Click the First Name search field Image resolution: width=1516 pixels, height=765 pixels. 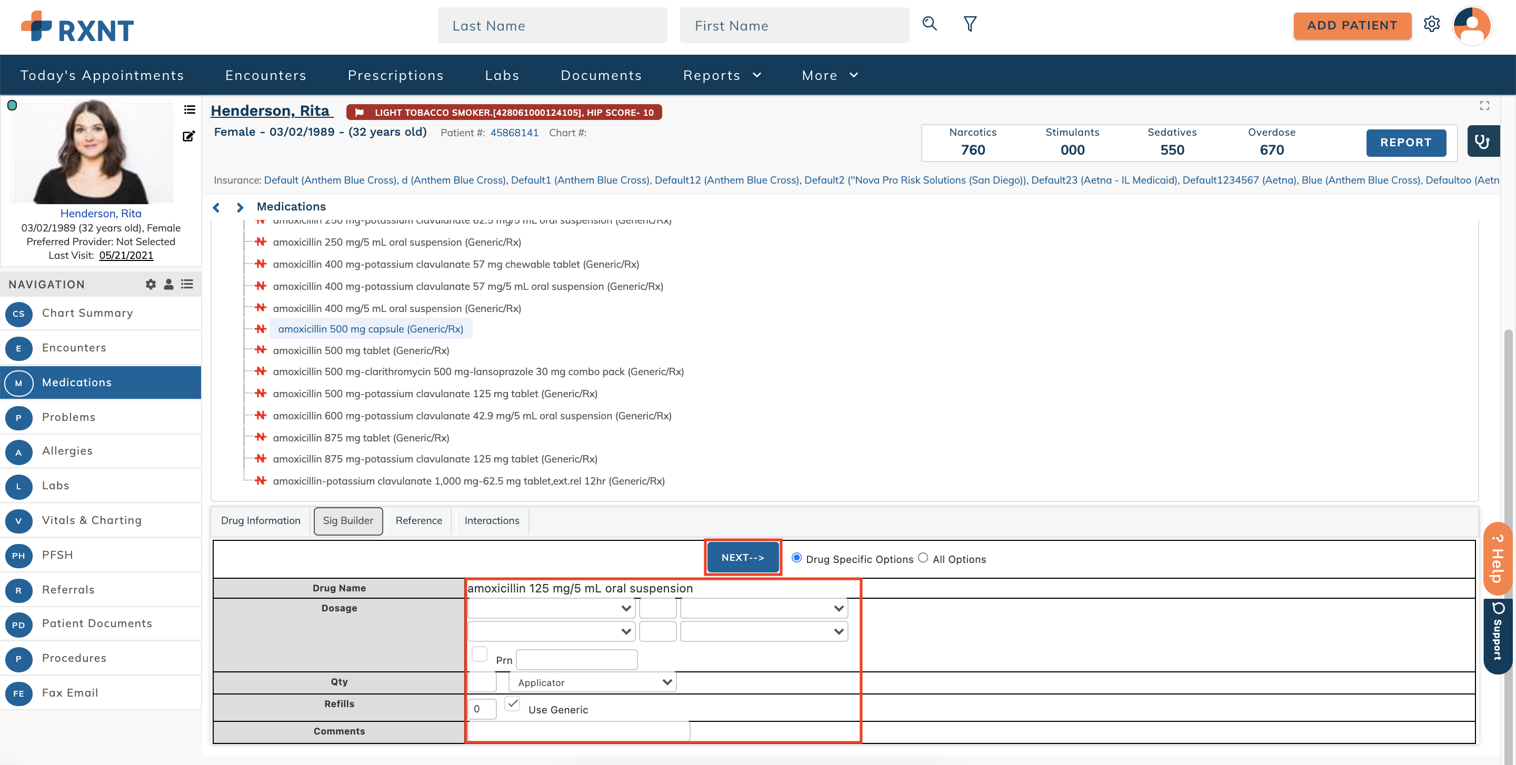click(x=794, y=25)
